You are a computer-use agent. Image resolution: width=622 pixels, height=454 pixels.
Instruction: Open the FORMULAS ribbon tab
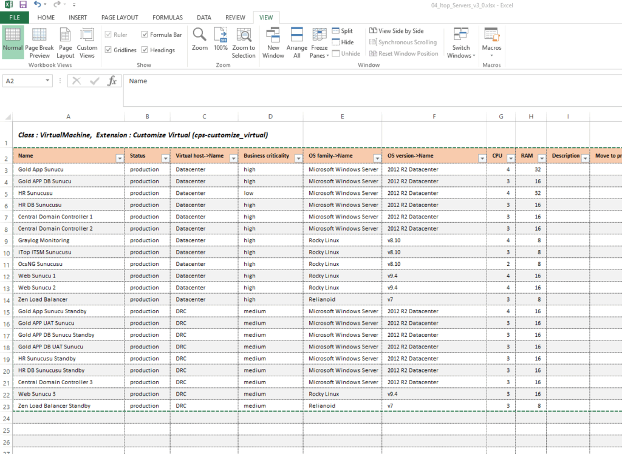168,18
